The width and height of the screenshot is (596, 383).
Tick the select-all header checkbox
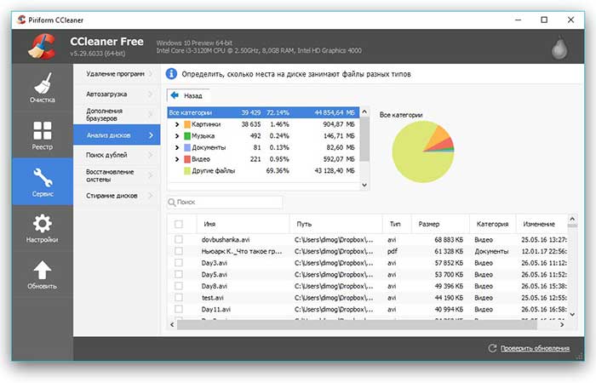pyautogui.click(x=179, y=224)
